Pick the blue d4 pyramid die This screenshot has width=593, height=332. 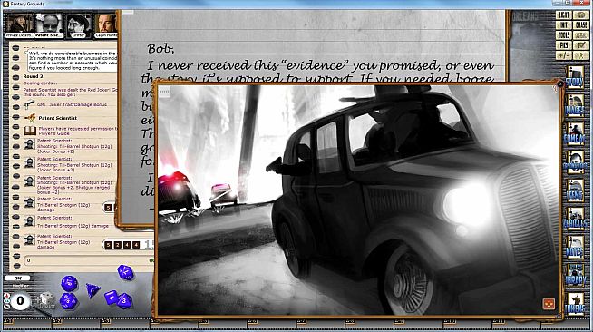(92, 290)
